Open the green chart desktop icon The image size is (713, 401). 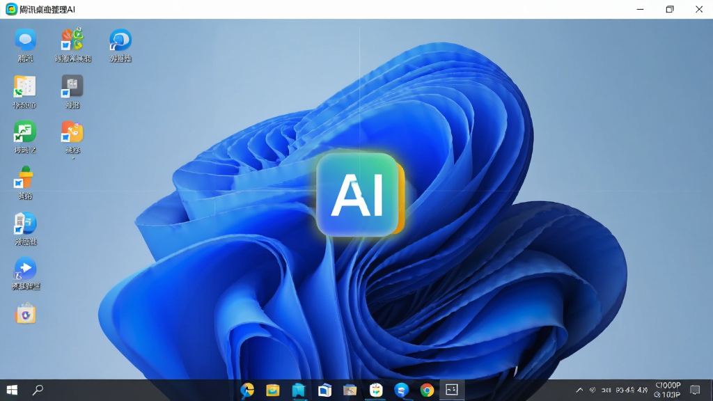(x=24, y=132)
